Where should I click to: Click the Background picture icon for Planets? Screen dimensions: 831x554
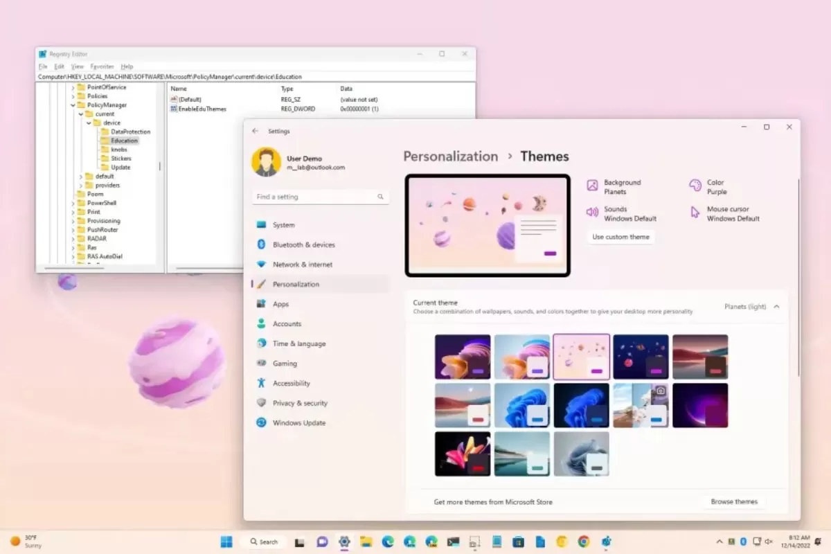tap(592, 186)
